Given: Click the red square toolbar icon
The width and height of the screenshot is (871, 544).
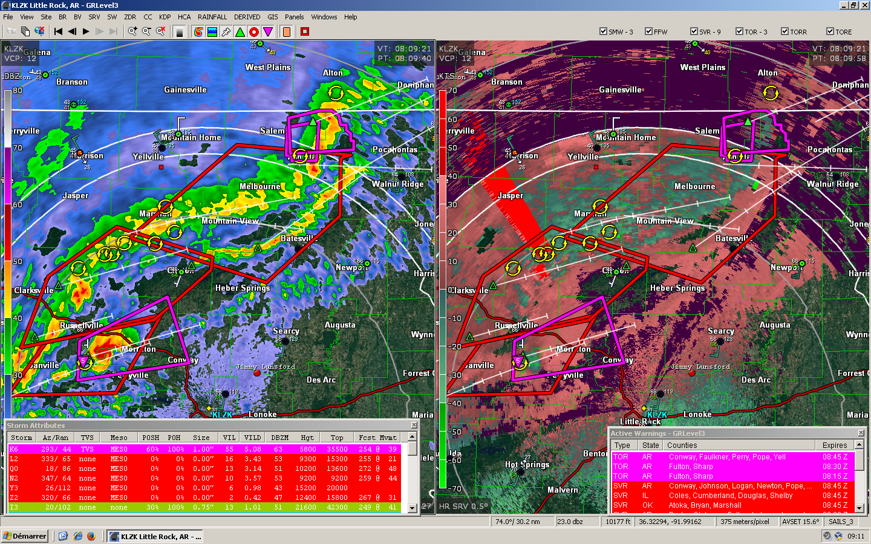Looking at the screenshot, I should pyautogui.click(x=305, y=31).
